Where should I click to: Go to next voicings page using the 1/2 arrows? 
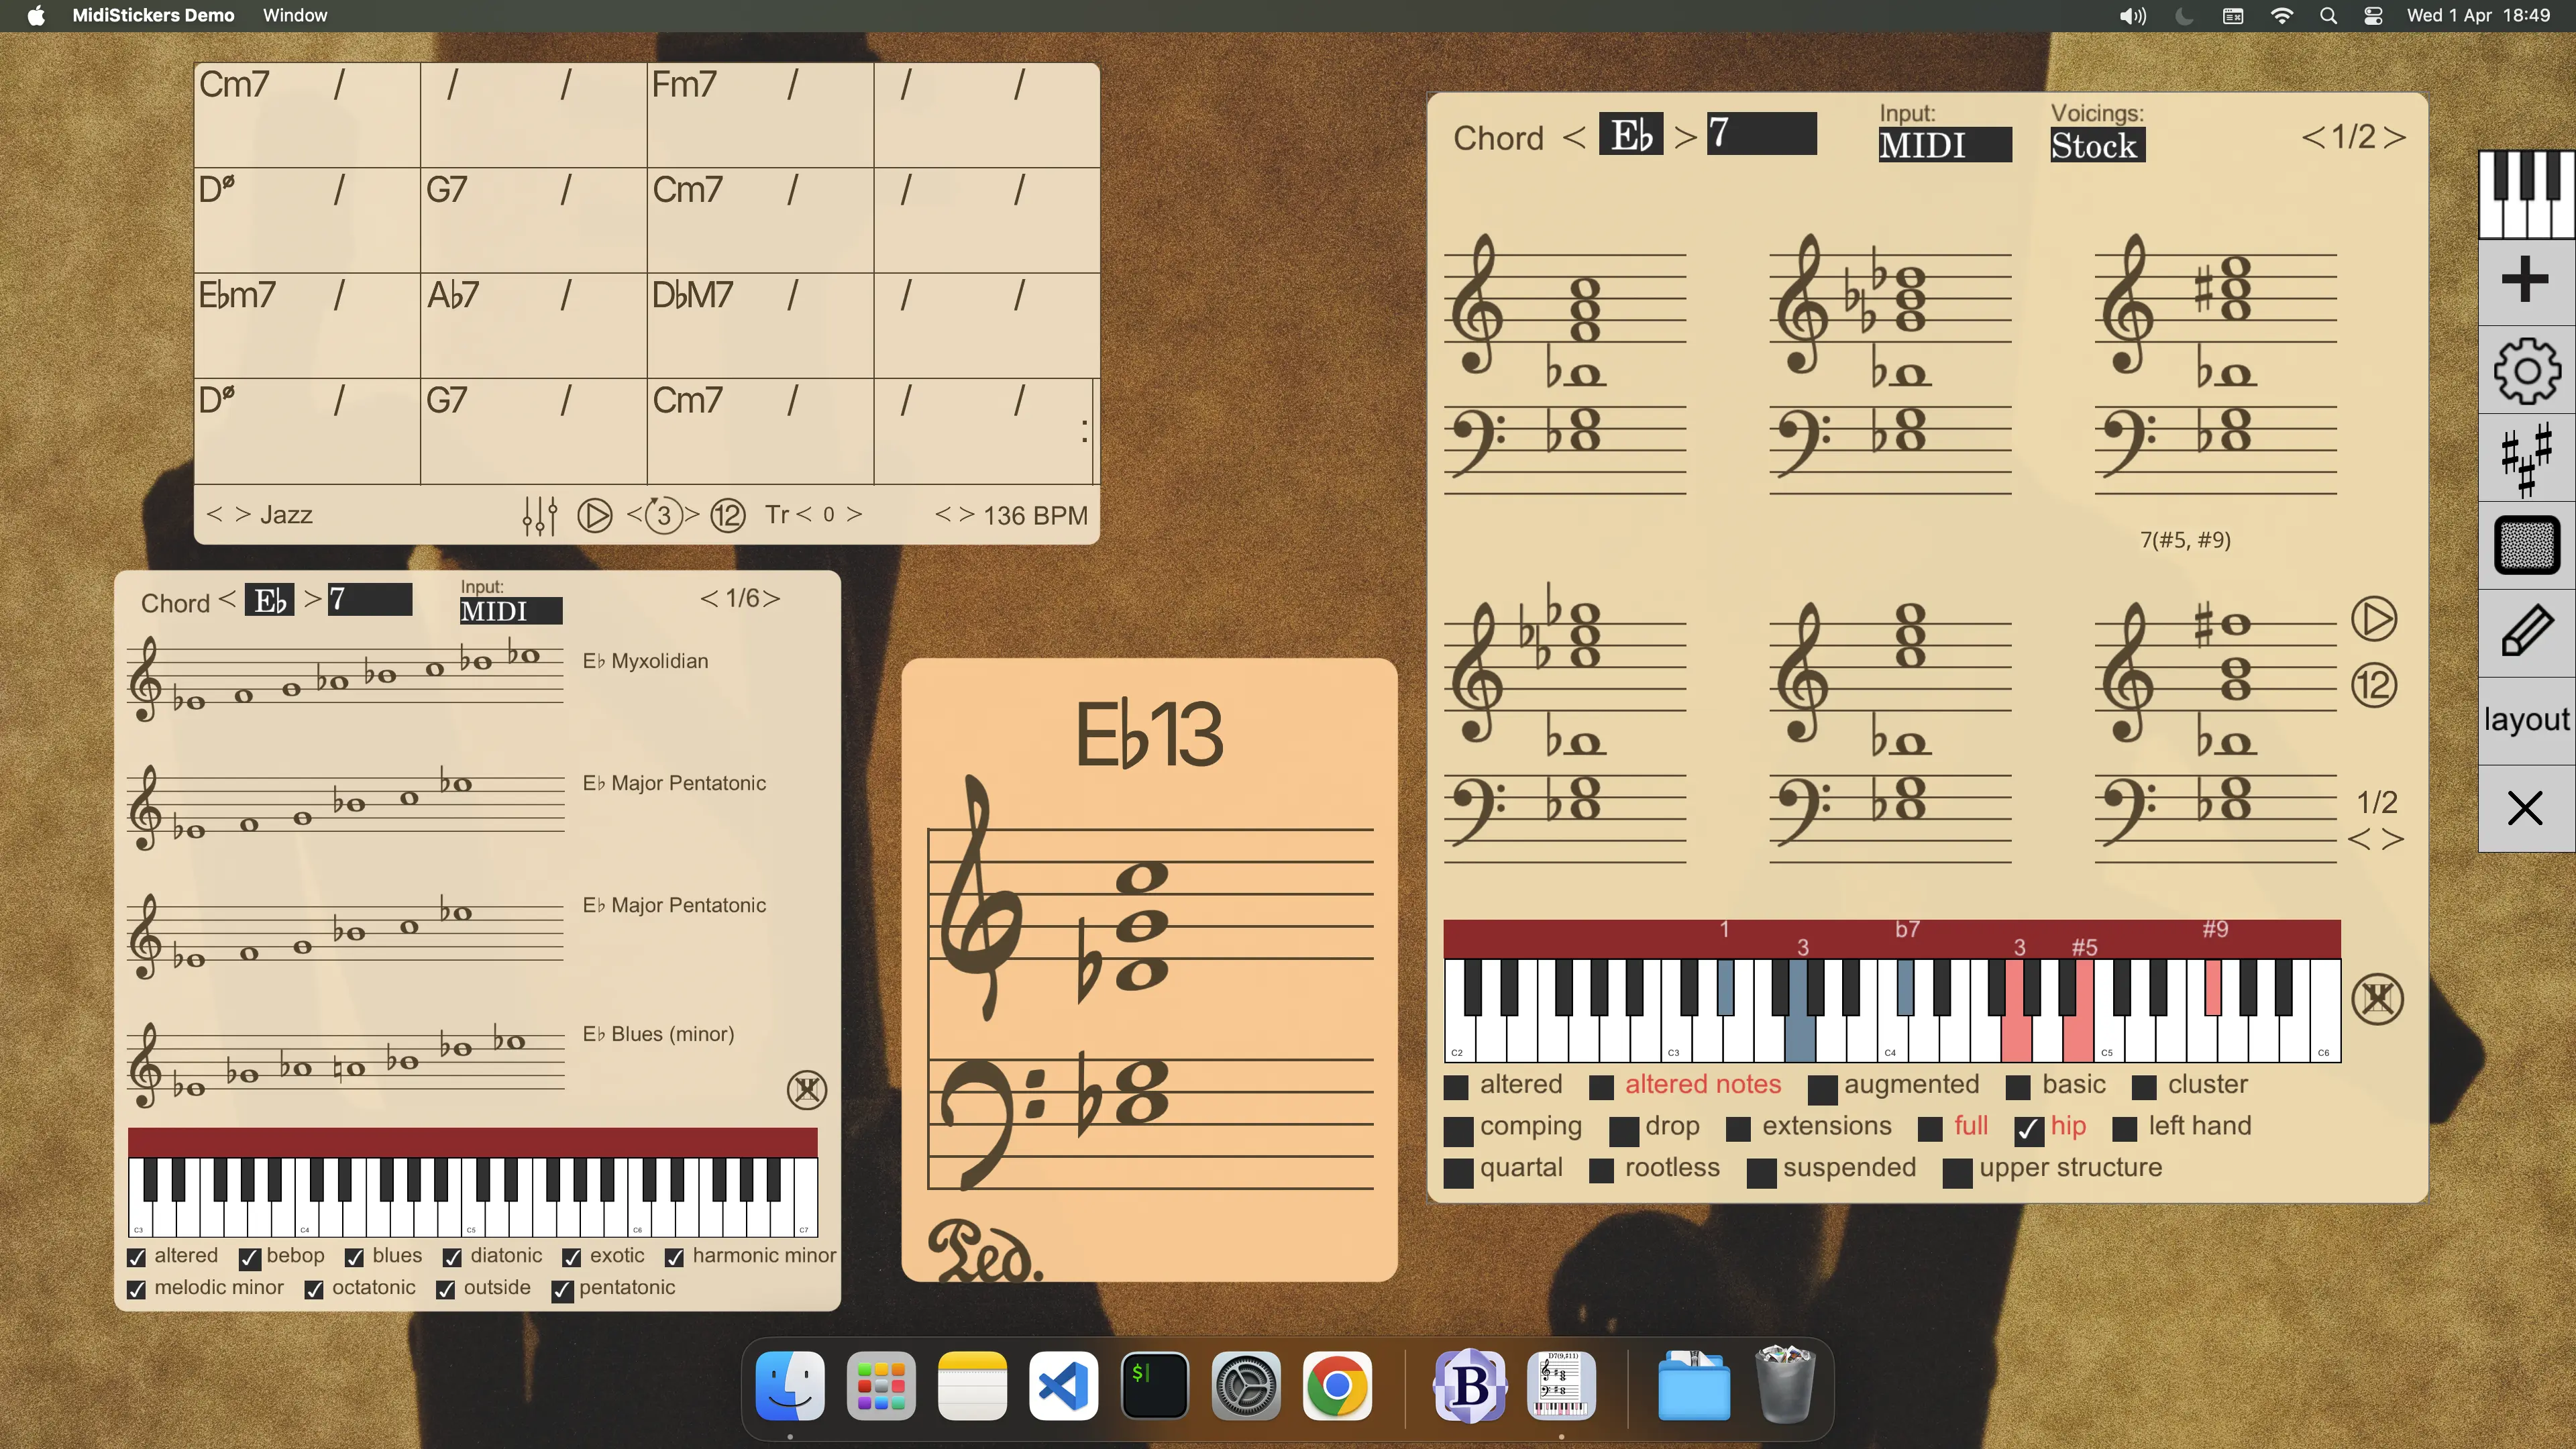2396,137
